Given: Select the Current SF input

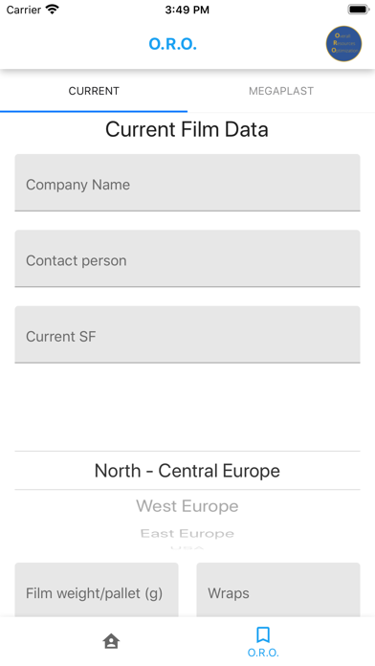Looking at the screenshot, I should (x=187, y=335).
